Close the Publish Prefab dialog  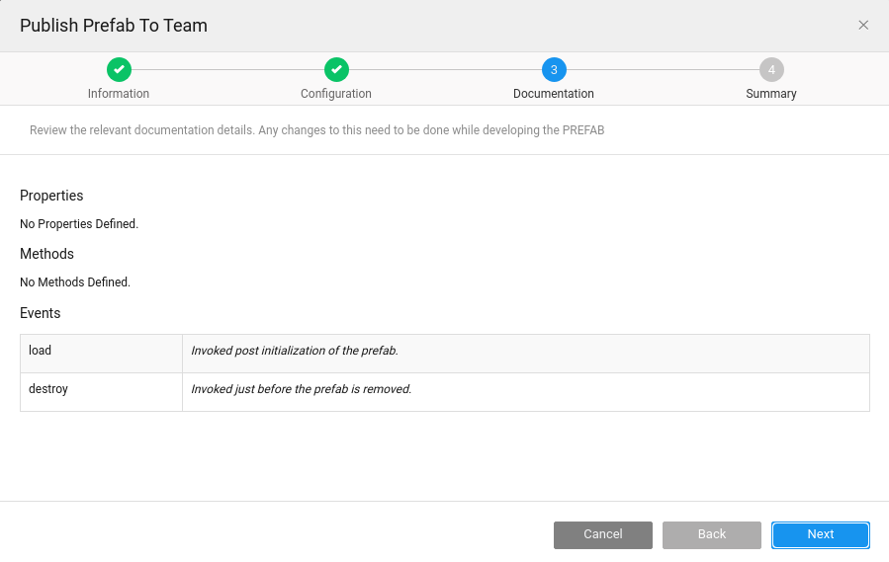(x=863, y=26)
